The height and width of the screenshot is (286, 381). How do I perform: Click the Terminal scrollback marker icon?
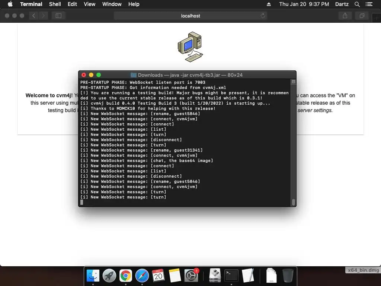(x=294, y=82)
